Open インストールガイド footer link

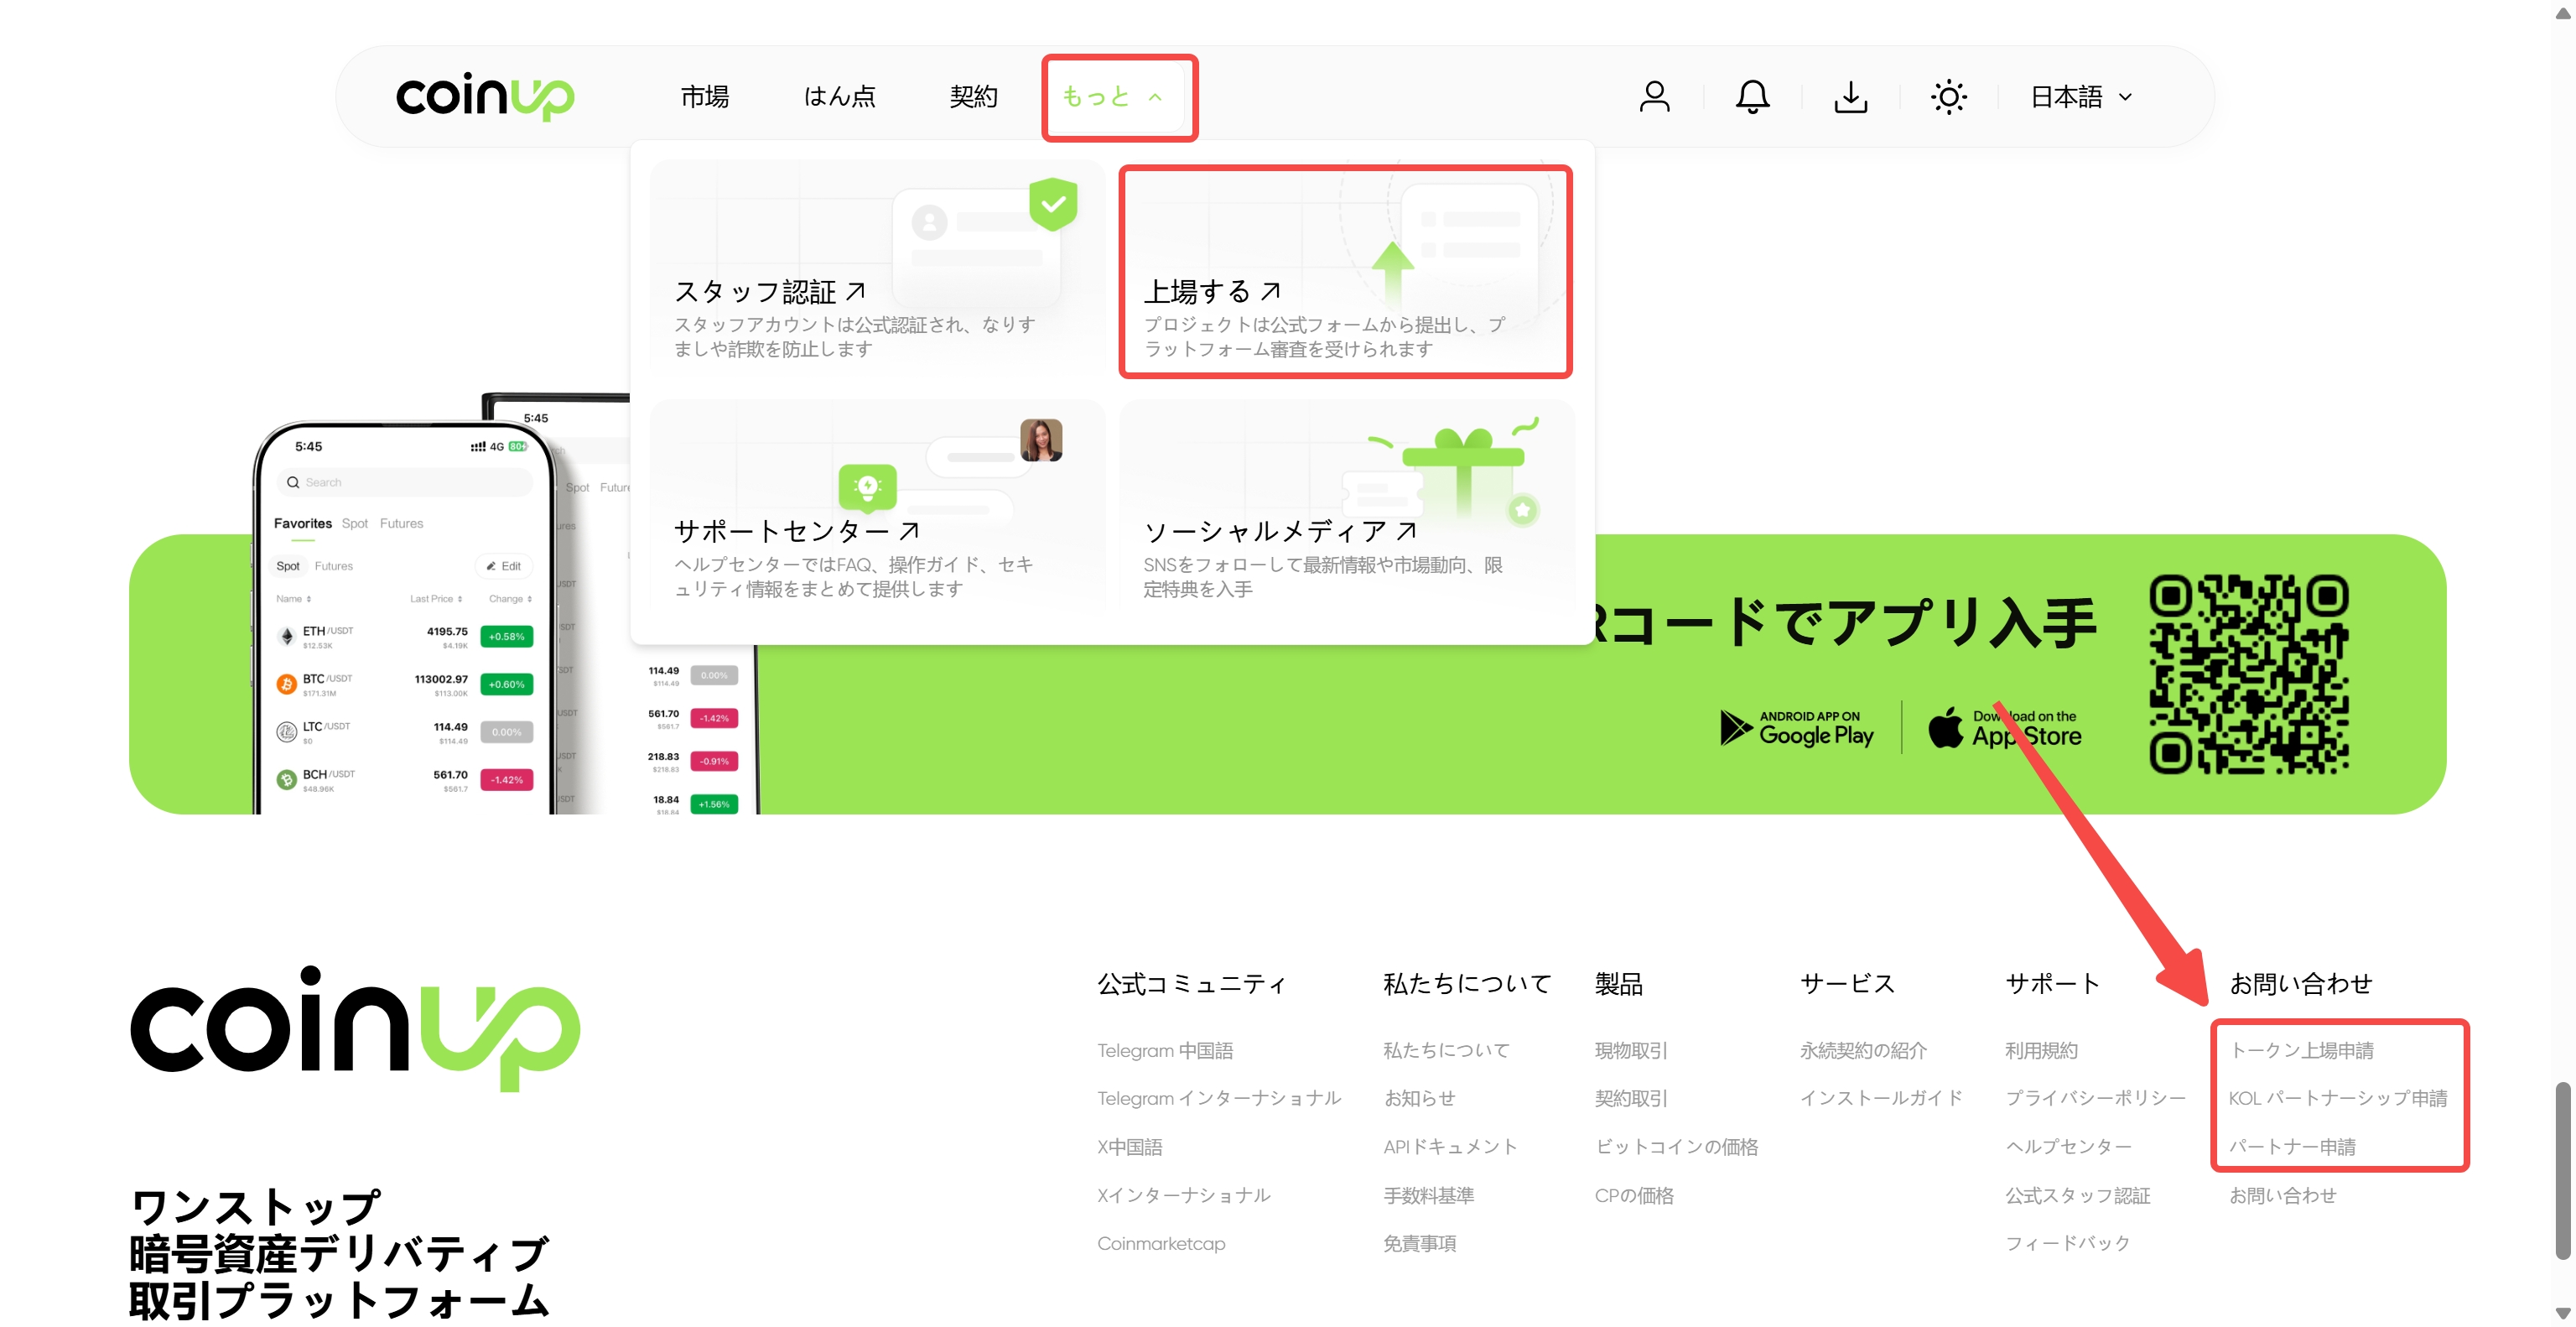click(x=1881, y=1098)
